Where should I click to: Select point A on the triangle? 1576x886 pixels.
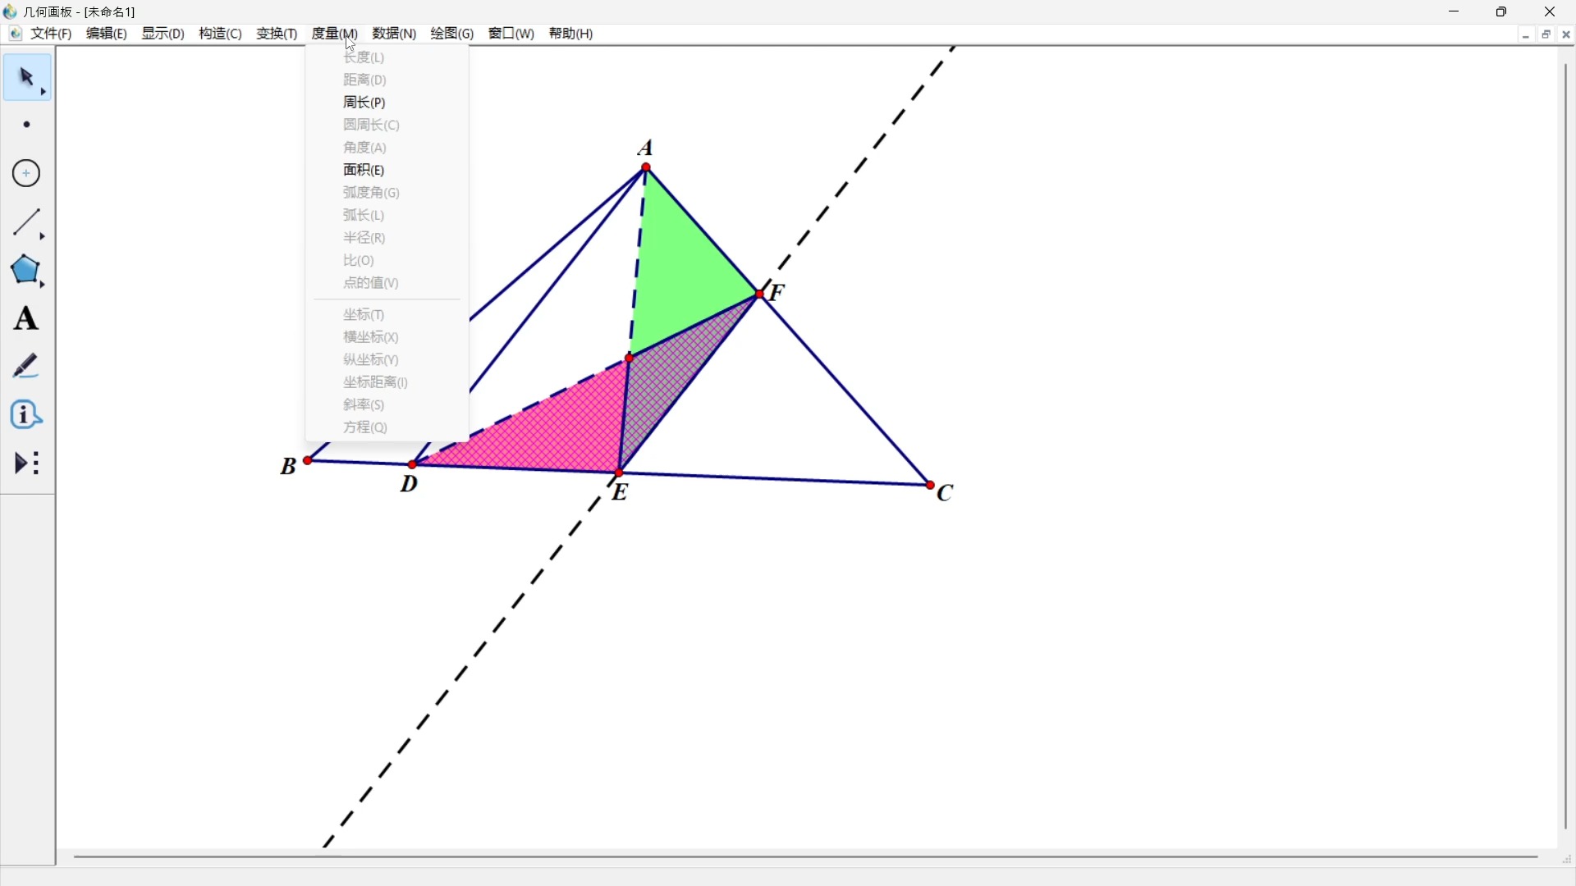tap(647, 168)
